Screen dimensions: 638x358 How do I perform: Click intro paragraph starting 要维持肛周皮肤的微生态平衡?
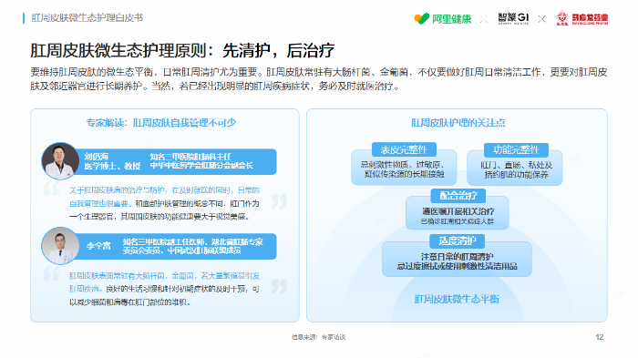[x=319, y=79]
